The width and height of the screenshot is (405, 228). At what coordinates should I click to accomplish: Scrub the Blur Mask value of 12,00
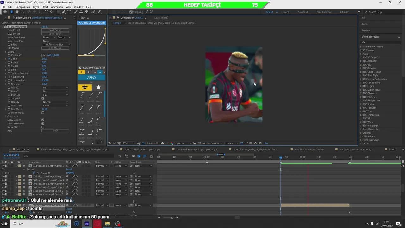(44, 109)
